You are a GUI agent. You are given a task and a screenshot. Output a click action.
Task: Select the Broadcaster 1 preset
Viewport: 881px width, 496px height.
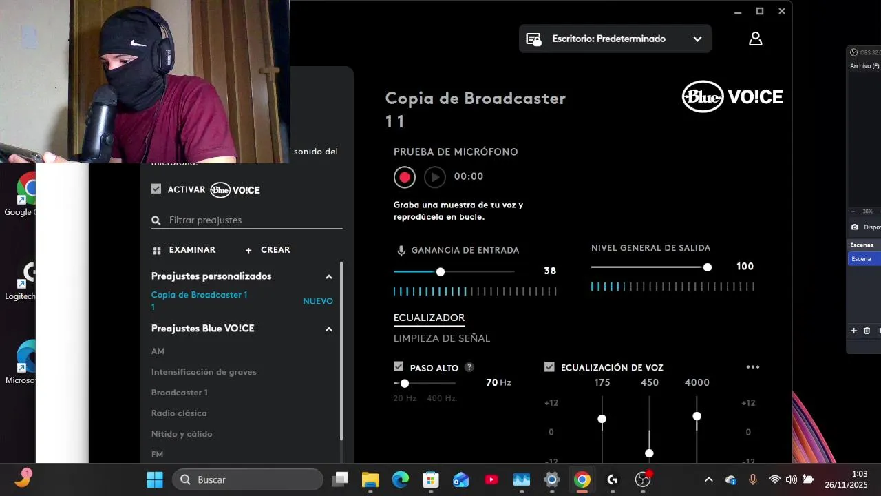coord(180,393)
